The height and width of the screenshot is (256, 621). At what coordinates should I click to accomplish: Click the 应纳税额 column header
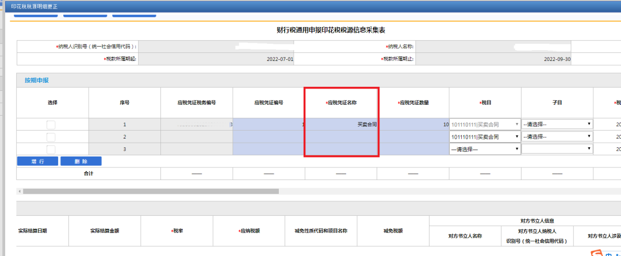249,231
